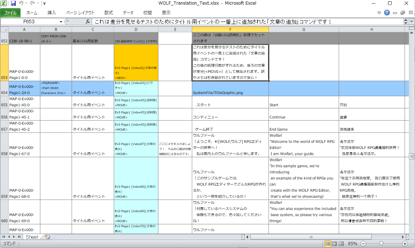Image resolution: width=415 pixels, height=248 pixels.
Task: Switch to Page Break Preview button
Action: pyautogui.click(x=341, y=244)
